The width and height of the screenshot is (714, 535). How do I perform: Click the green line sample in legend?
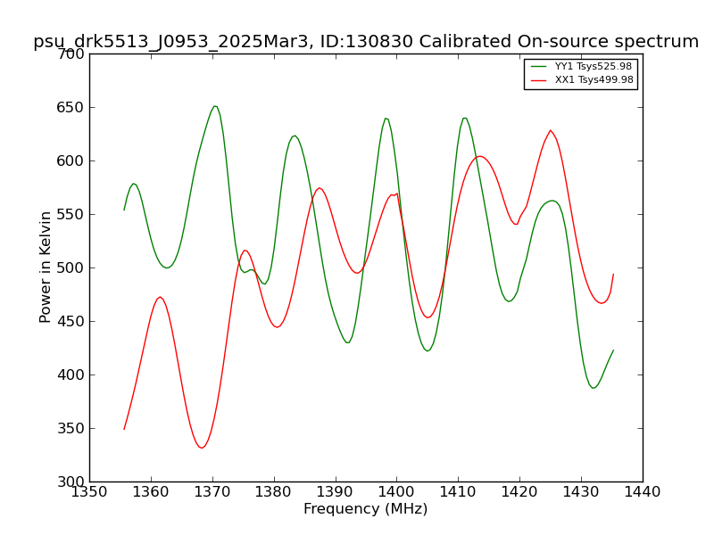tap(538, 66)
